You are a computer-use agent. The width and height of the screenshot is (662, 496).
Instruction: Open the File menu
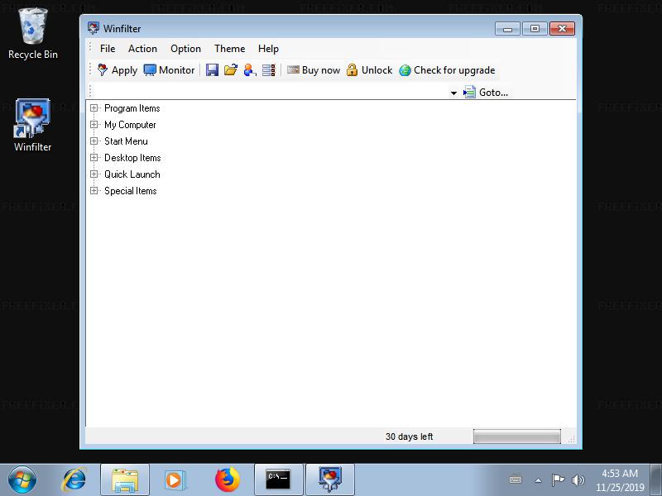click(x=108, y=49)
